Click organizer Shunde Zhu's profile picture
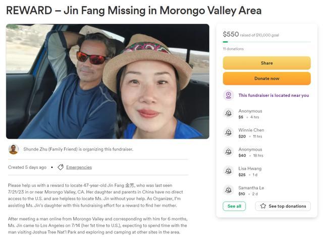323x237 pixels. tap(14, 149)
